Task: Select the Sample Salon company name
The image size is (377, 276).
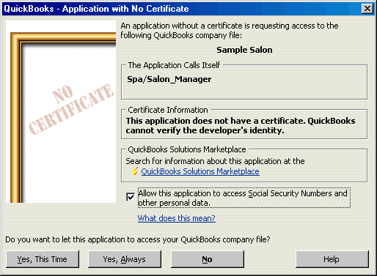Action: tap(244, 50)
